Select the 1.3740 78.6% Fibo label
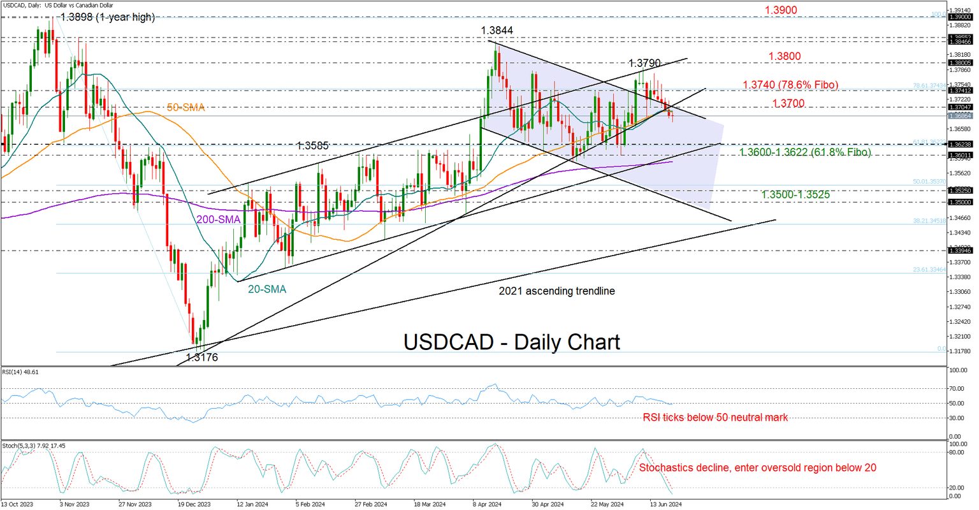This screenshot has height=510, width=979. tap(792, 85)
